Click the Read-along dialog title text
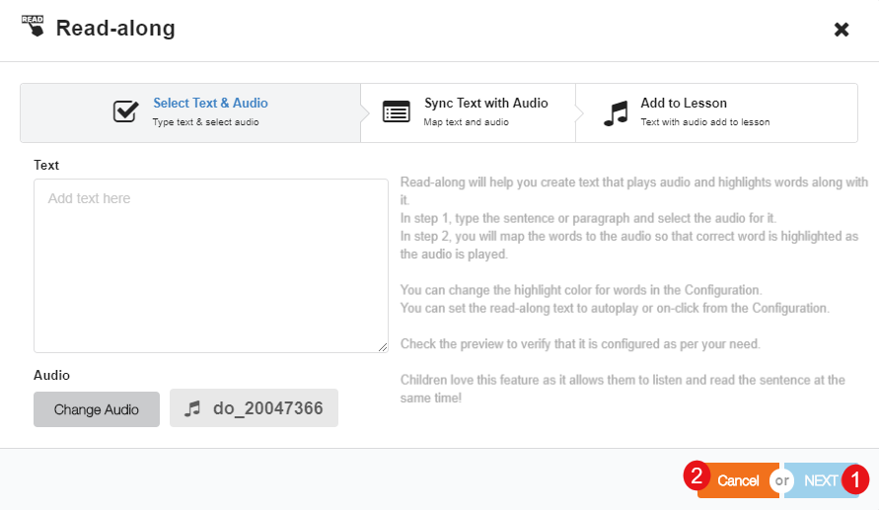The height and width of the screenshot is (510, 879). [115, 29]
